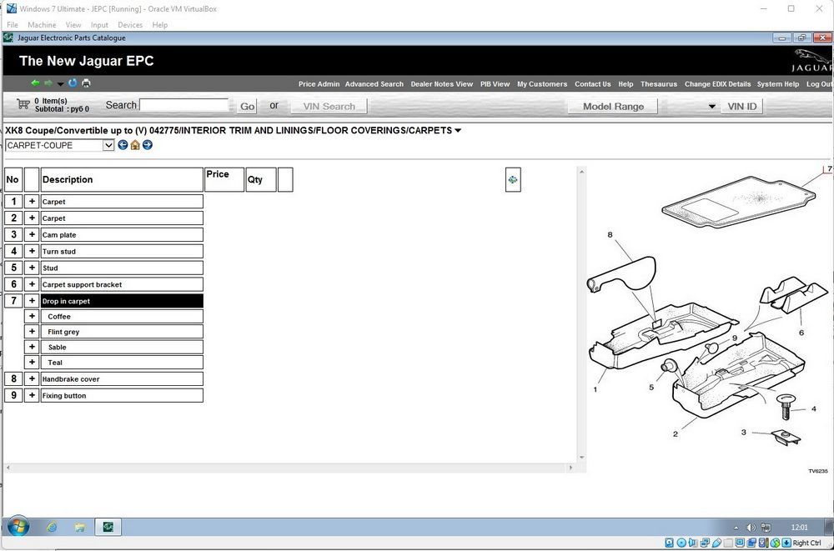Click the Go search button
This screenshot has height=551, width=834.
coord(248,107)
